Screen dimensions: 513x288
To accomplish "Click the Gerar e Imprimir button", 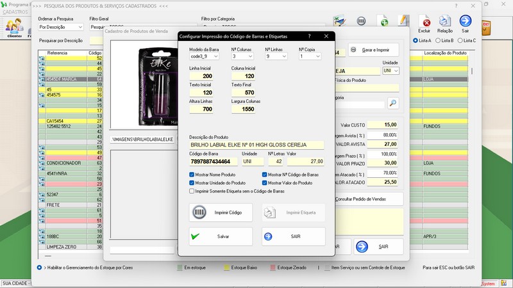I will click(375, 50).
